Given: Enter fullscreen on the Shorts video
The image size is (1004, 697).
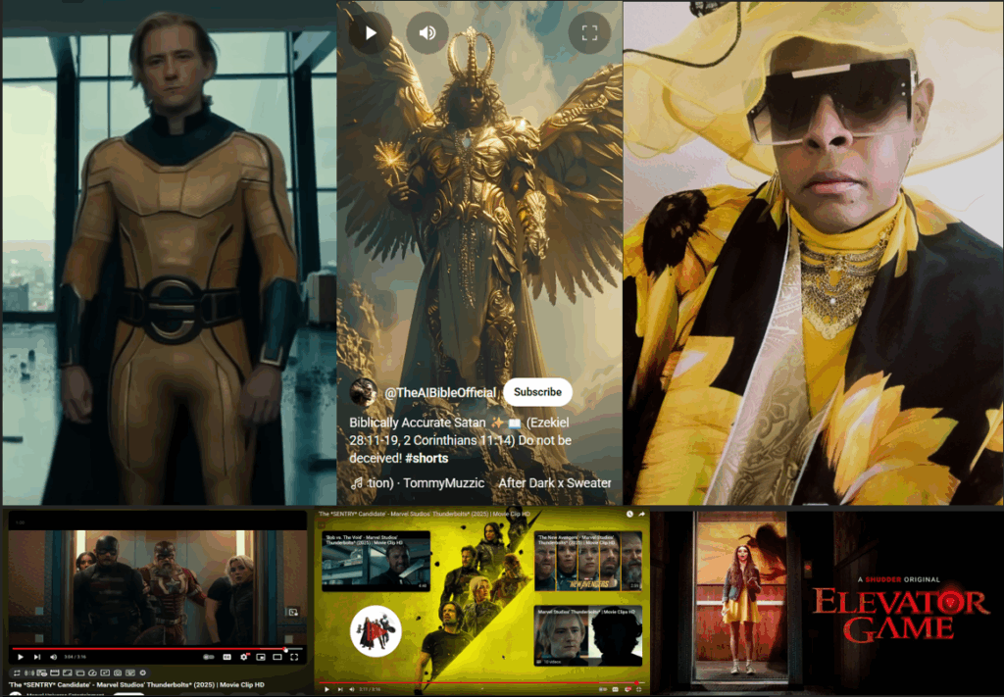Looking at the screenshot, I should [x=589, y=32].
